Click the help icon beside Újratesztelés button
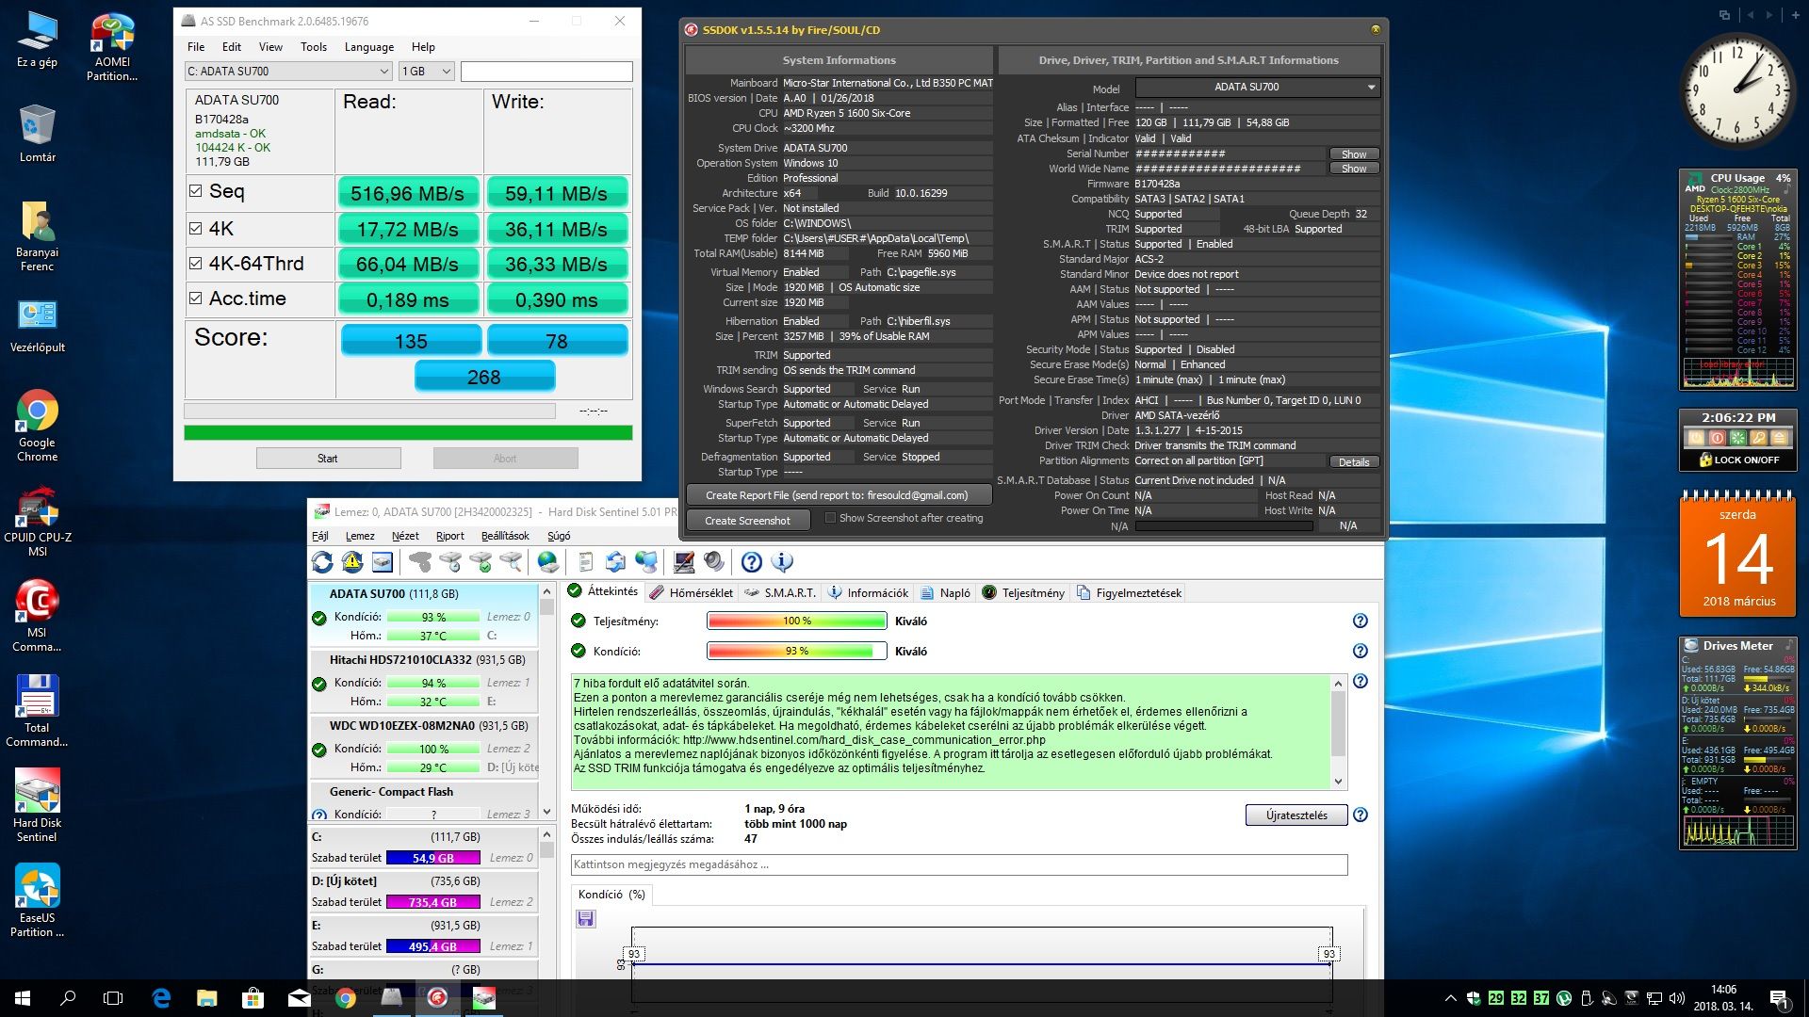Image resolution: width=1809 pixels, height=1017 pixels. click(1361, 815)
